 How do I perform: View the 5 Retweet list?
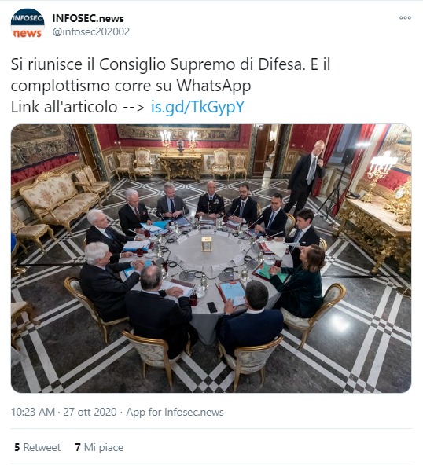(38, 447)
